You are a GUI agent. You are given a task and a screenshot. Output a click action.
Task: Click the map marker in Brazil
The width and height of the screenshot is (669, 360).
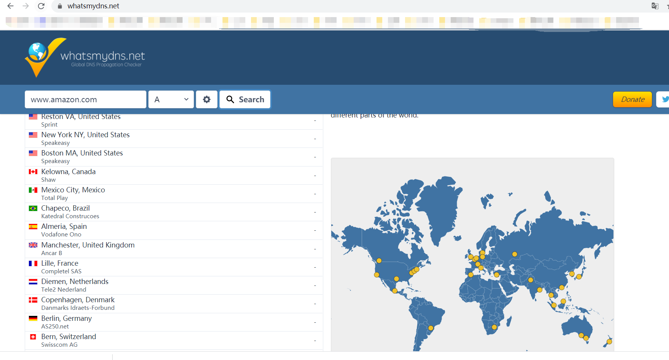(x=431, y=328)
